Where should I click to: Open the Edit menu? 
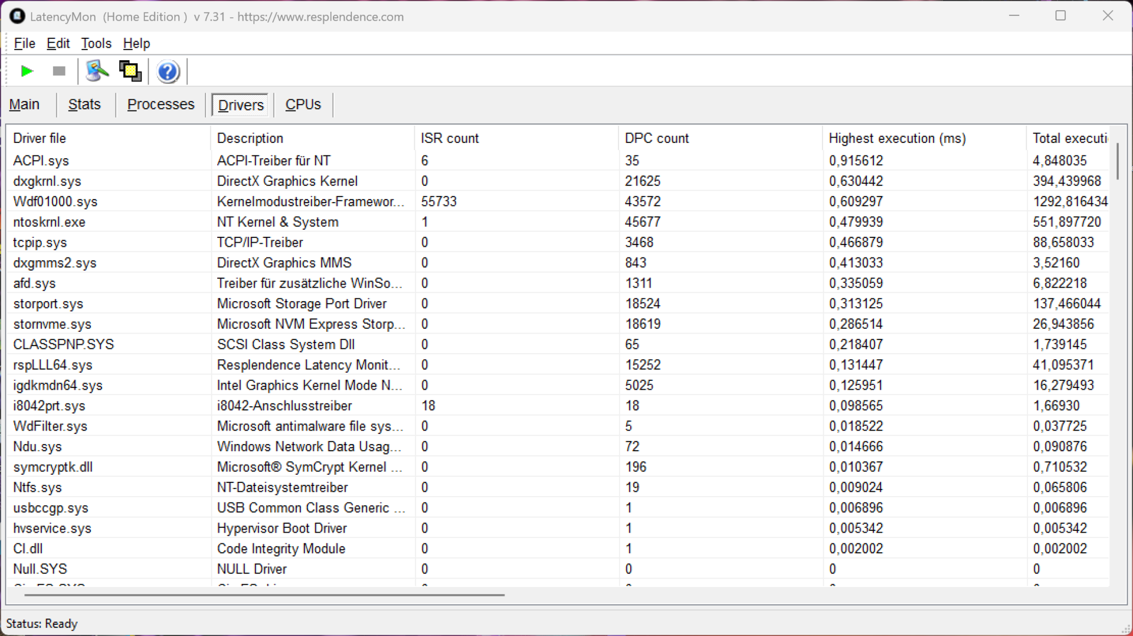click(x=58, y=44)
